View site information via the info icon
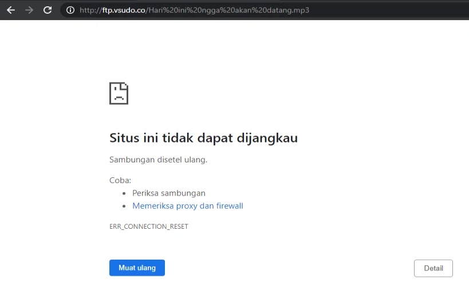469x302 pixels. (x=70, y=10)
